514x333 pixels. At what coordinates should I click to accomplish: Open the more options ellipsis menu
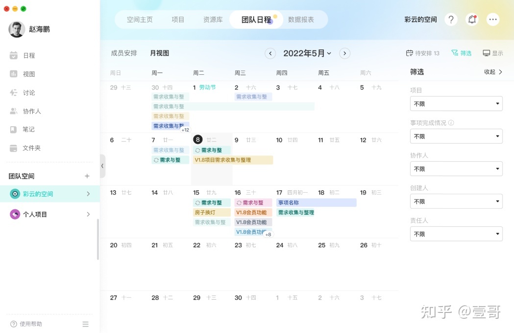(x=492, y=20)
